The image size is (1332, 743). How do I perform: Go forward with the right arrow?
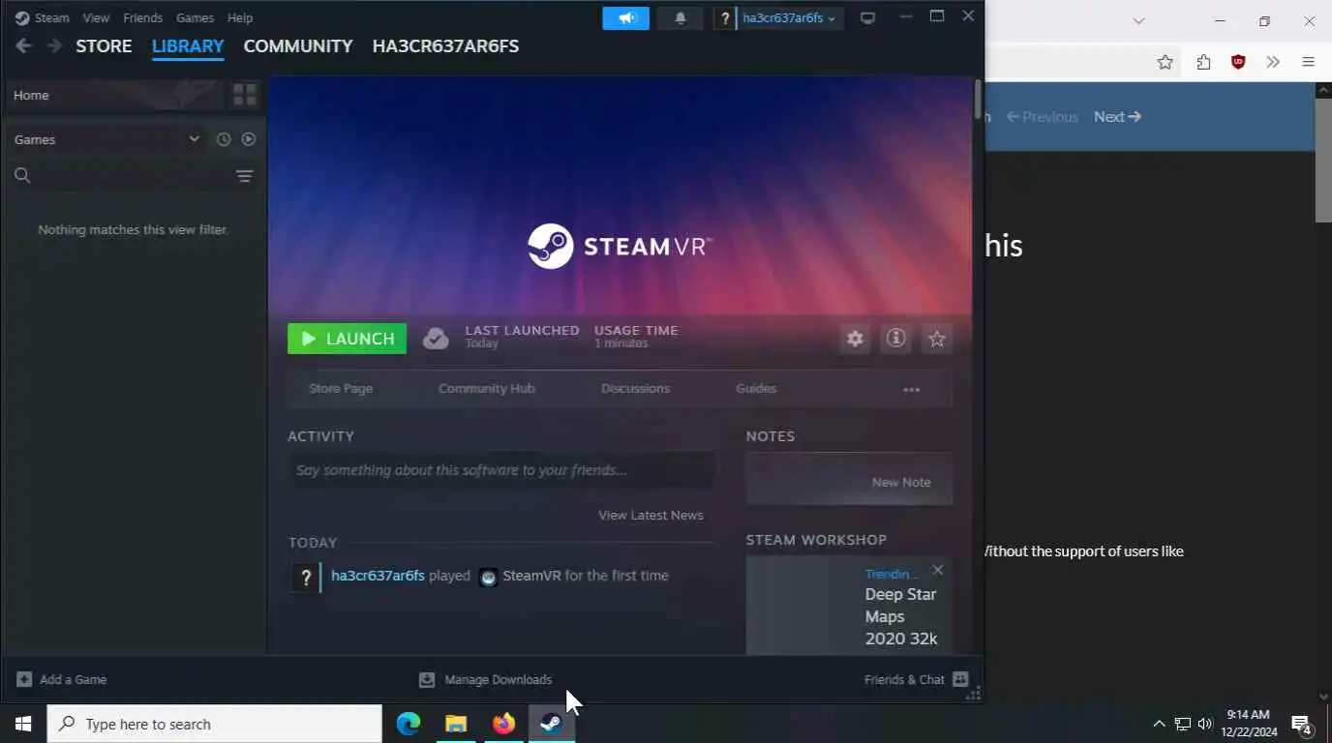pos(54,45)
